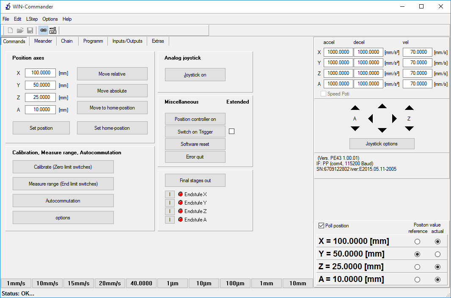Image resolution: width=451 pixels, height=298 pixels.
Task: Jog left with the center left arrow
Action: pos(371,119)
